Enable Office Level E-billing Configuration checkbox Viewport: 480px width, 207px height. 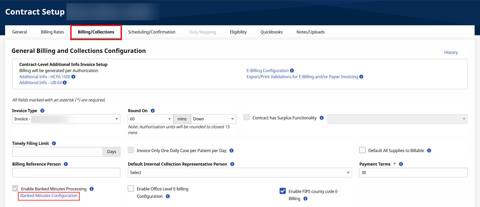[x=131, y=189]
